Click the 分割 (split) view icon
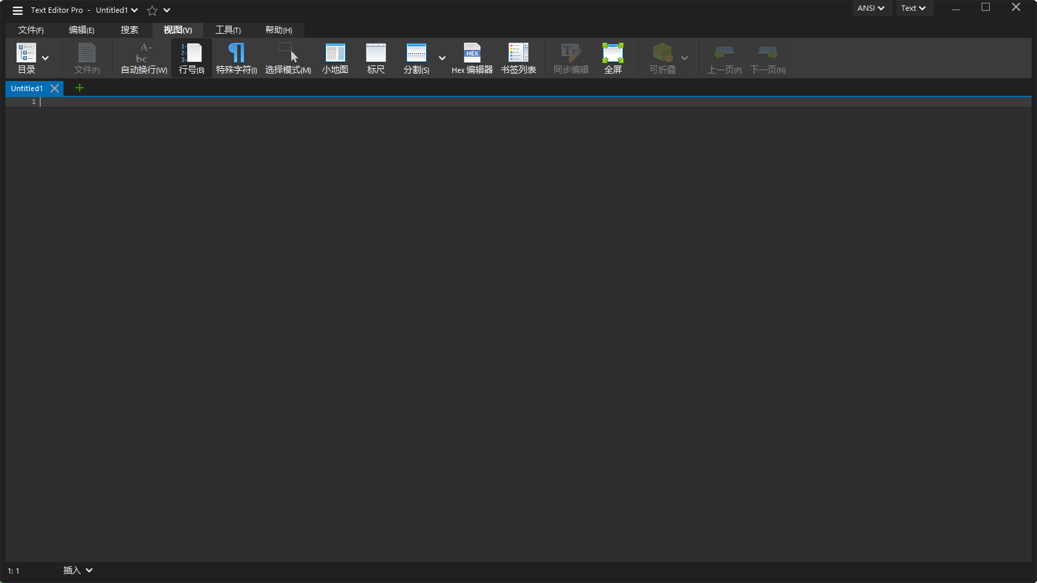Viewport: 1037px width, 583px height. click(x=416, y=57)
